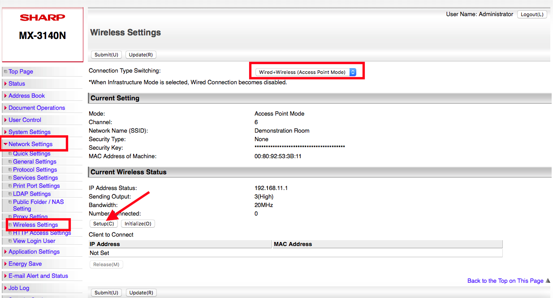Open Wireless Settings page
The image size is (553, 298).
point(35,225)
